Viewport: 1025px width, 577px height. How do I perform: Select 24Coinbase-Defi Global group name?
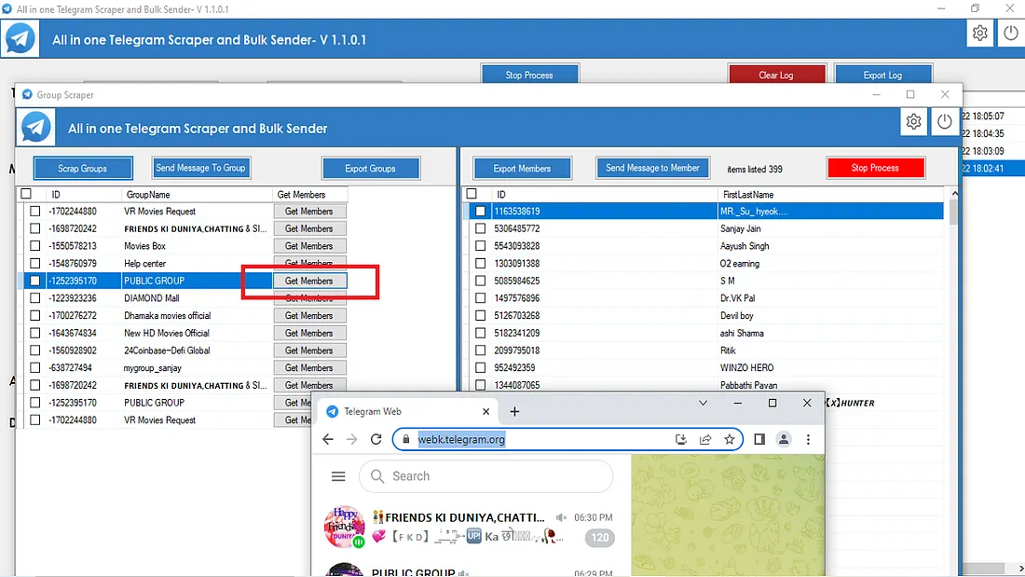pos(167,350)
